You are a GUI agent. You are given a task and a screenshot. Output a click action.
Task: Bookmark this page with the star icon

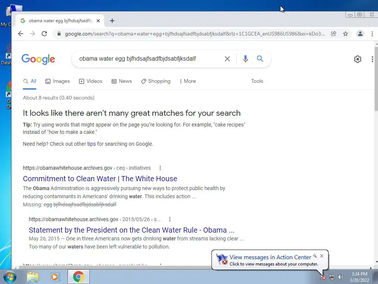[x=346, y=34]
